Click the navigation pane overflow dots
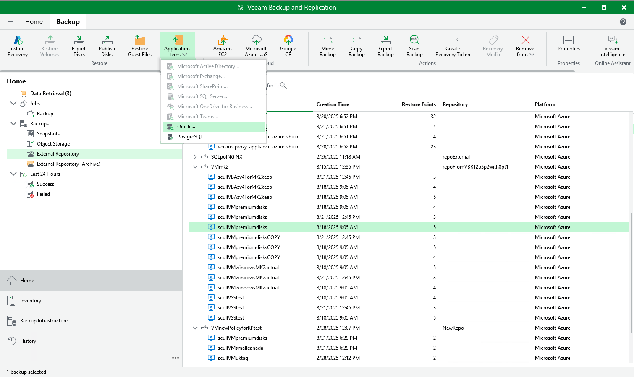Viewport: 634px width, 377px height. click(176, 358)
